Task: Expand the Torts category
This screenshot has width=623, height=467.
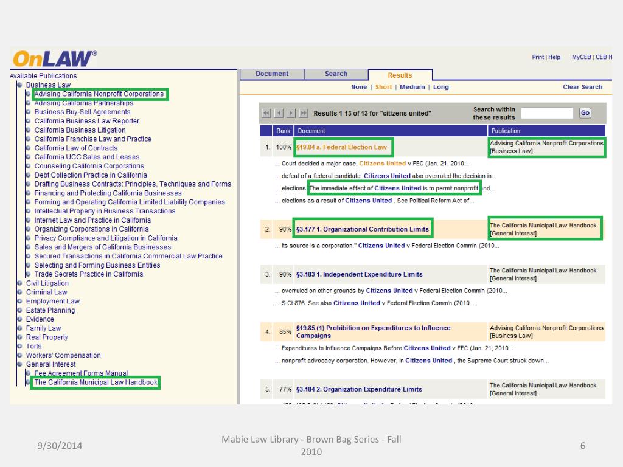Action: pyautogui.click(x=19, y=346)
